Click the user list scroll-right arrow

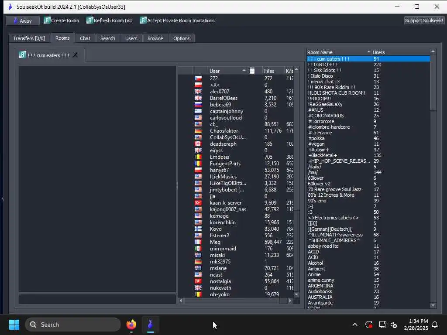click(290, 301)
